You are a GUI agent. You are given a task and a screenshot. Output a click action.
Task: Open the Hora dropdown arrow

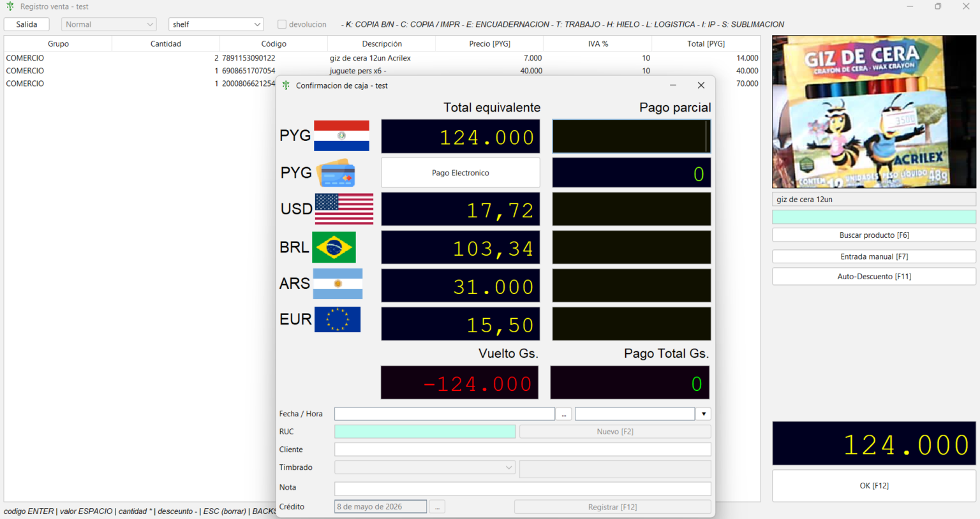pos(703,414)
